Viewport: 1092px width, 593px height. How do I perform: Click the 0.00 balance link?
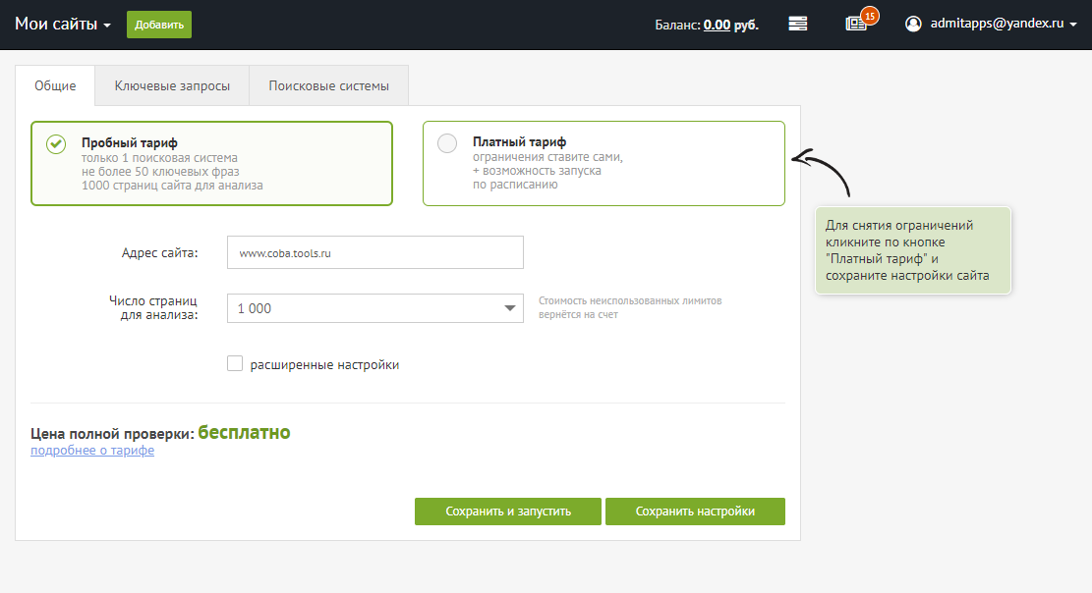click(717, 26)
